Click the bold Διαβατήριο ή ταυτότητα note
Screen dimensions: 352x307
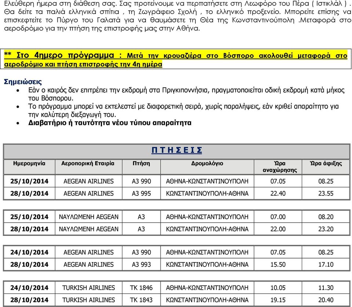pos(110,123)
